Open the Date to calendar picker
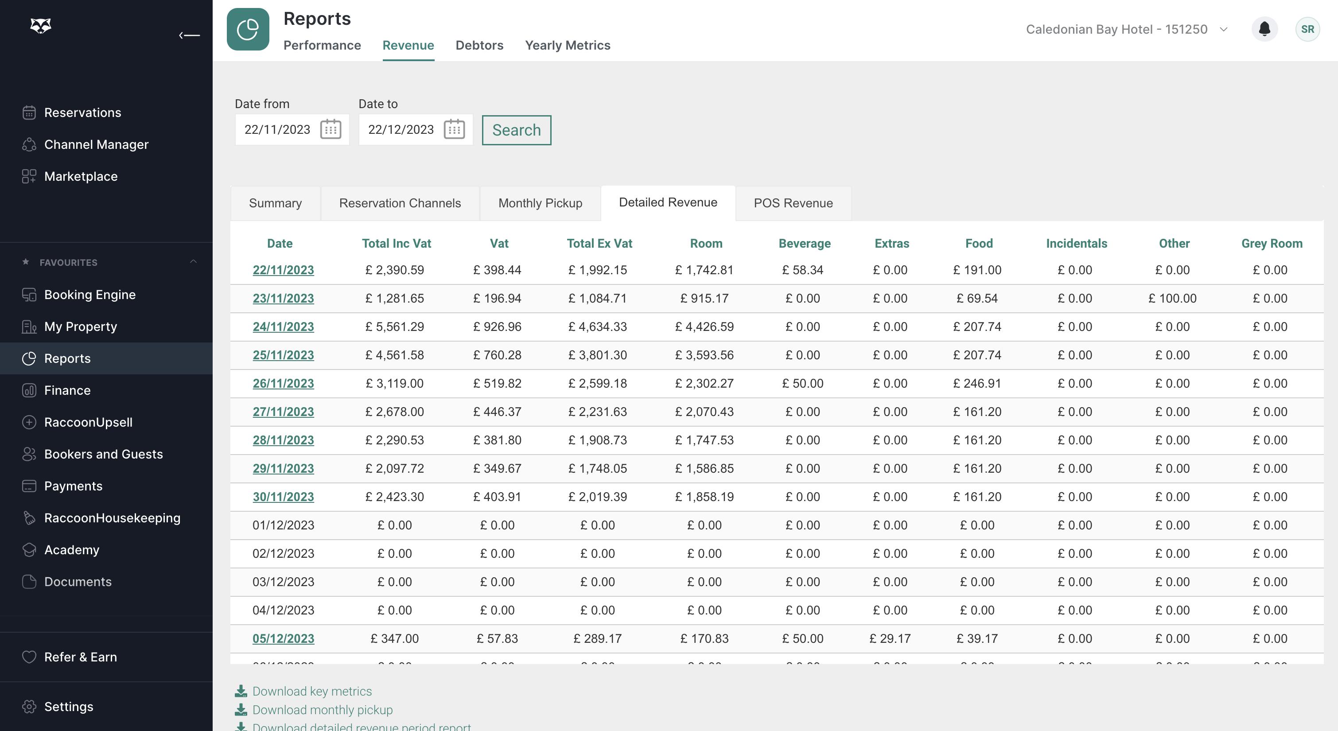 tap(454, 129)
